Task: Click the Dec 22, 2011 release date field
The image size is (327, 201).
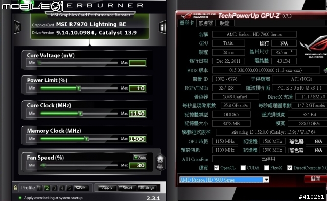Action: pos(228,61)
